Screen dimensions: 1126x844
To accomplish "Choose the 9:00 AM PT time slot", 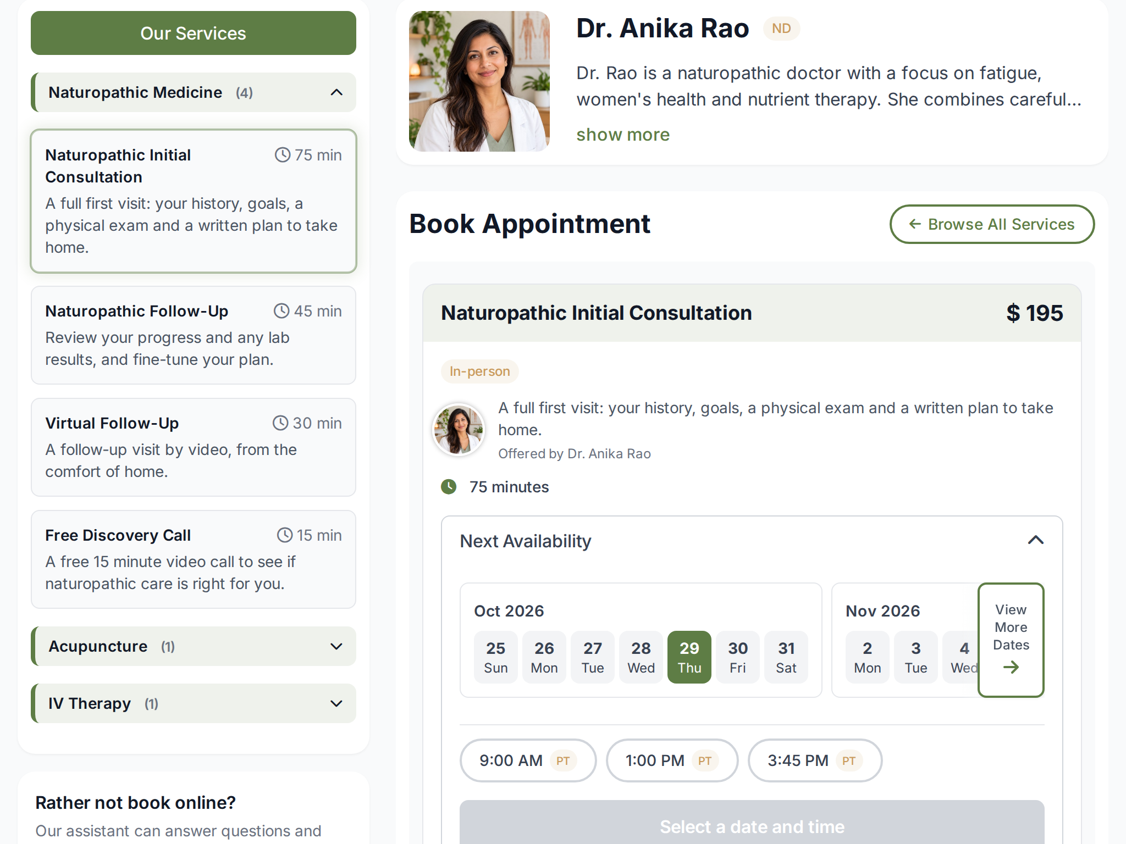I will (x=528, y=760).
